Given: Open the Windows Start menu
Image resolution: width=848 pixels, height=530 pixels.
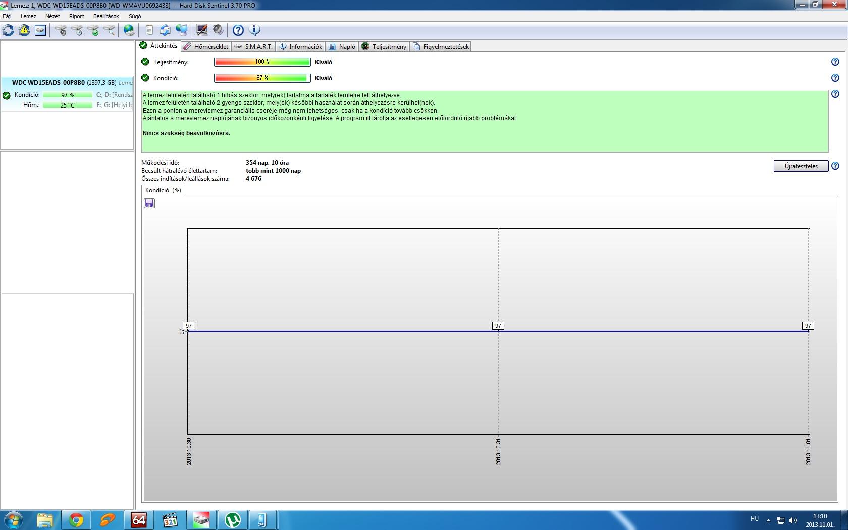Looking at the screenshot, I should (x=13, y=520).
